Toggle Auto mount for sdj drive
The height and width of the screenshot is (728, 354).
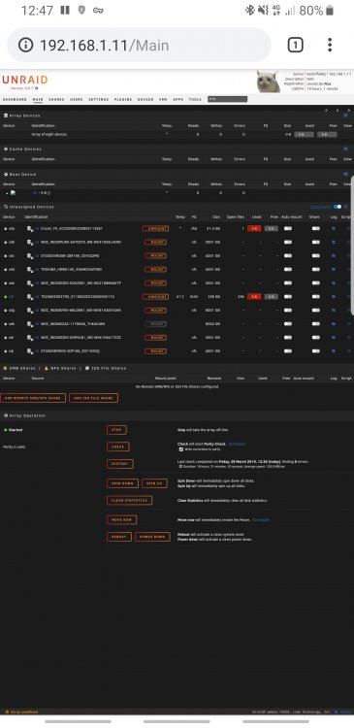[x=288, y=351]
